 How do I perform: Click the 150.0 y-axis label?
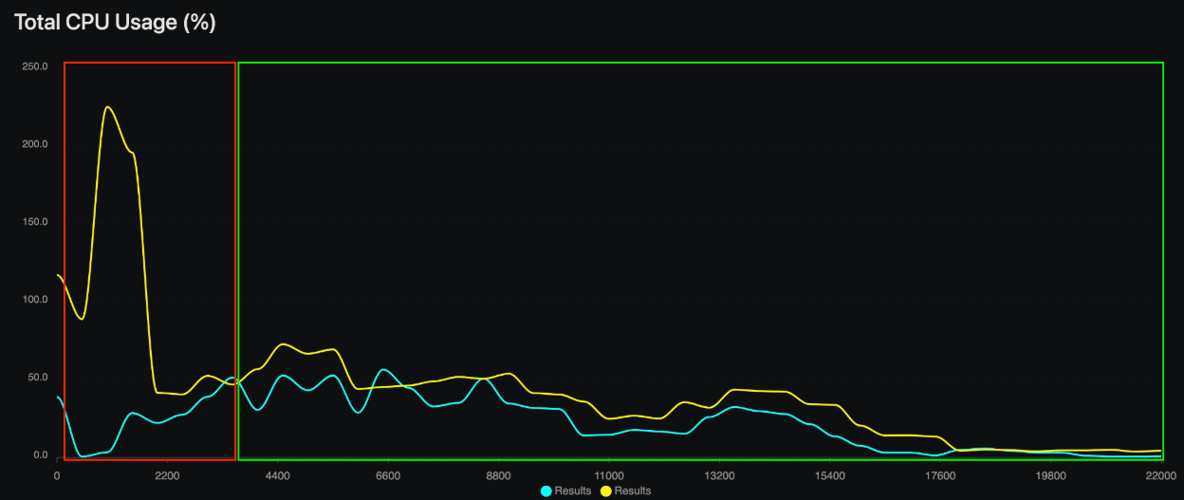pos(35,222)
